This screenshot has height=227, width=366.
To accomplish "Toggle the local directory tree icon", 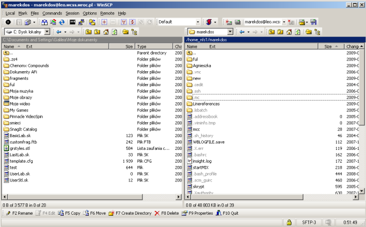I will pos(134,32).
